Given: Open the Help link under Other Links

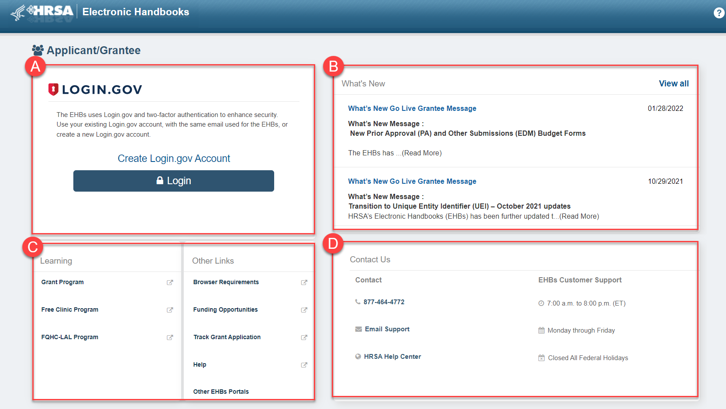Looking at the screenshot, I should pyautogui.click(x=200, y=364).
